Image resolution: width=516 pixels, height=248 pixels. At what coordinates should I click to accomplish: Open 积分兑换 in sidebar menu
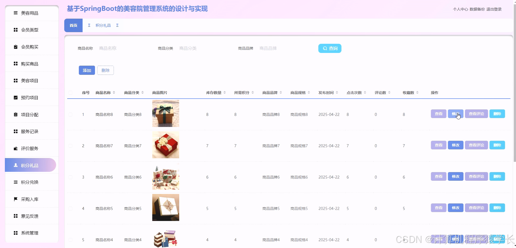pos(32,182)
